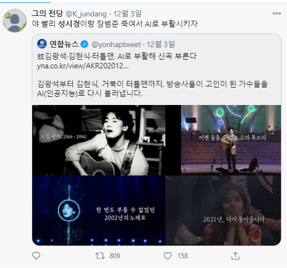Click the blue verified badge beside 연합뉴스
The height and width of the screenshot is (268, 287).
[x=85, y=44]
